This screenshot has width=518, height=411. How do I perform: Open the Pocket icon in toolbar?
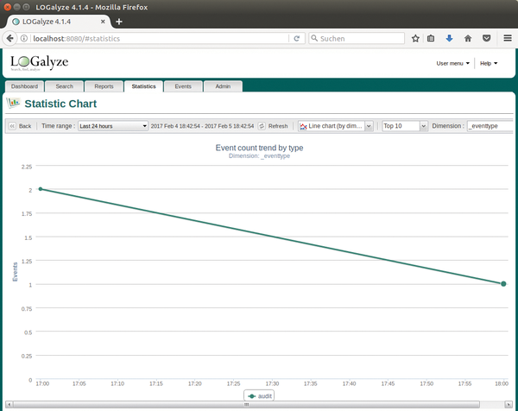pos(486,39)
